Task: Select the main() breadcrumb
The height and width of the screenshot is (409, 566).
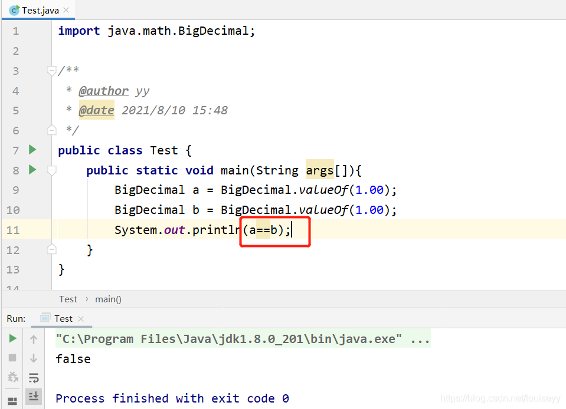Action: tap(108, 299)
